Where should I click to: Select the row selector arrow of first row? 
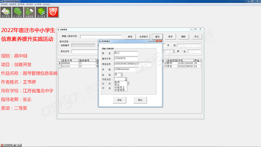point(60,63)
